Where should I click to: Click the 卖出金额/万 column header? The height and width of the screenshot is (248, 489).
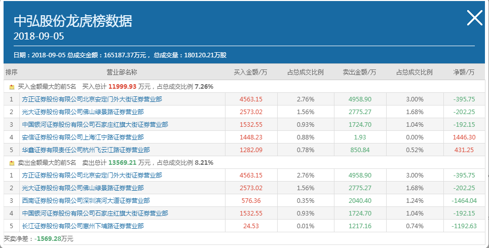[x=360, y=73]
